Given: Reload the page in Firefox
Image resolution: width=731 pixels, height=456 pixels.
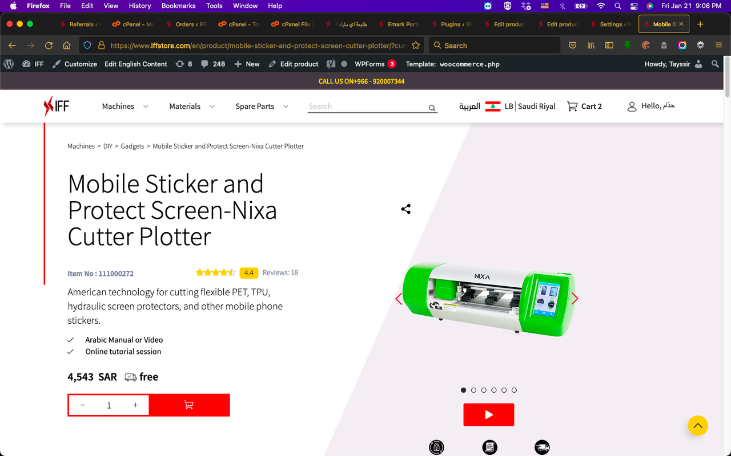Looking at the screenshot, I should point(49,45).
